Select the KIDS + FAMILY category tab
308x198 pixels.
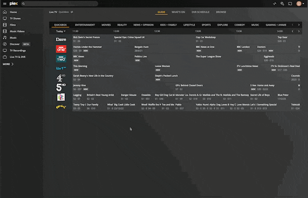tap(168, 25)
